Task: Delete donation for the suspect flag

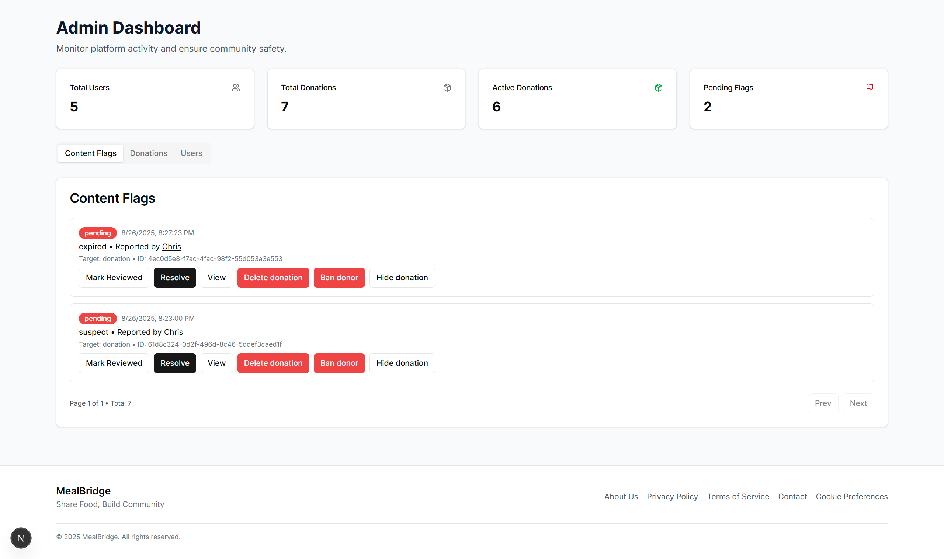Action: coord(273,363)
